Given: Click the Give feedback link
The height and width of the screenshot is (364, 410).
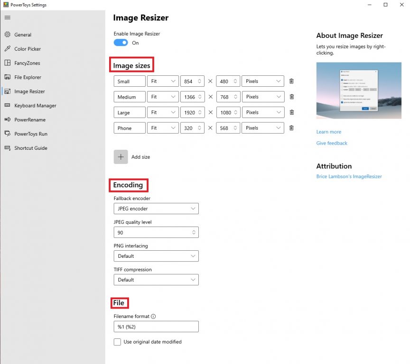Looking at the screenshot, I should 332,143.
